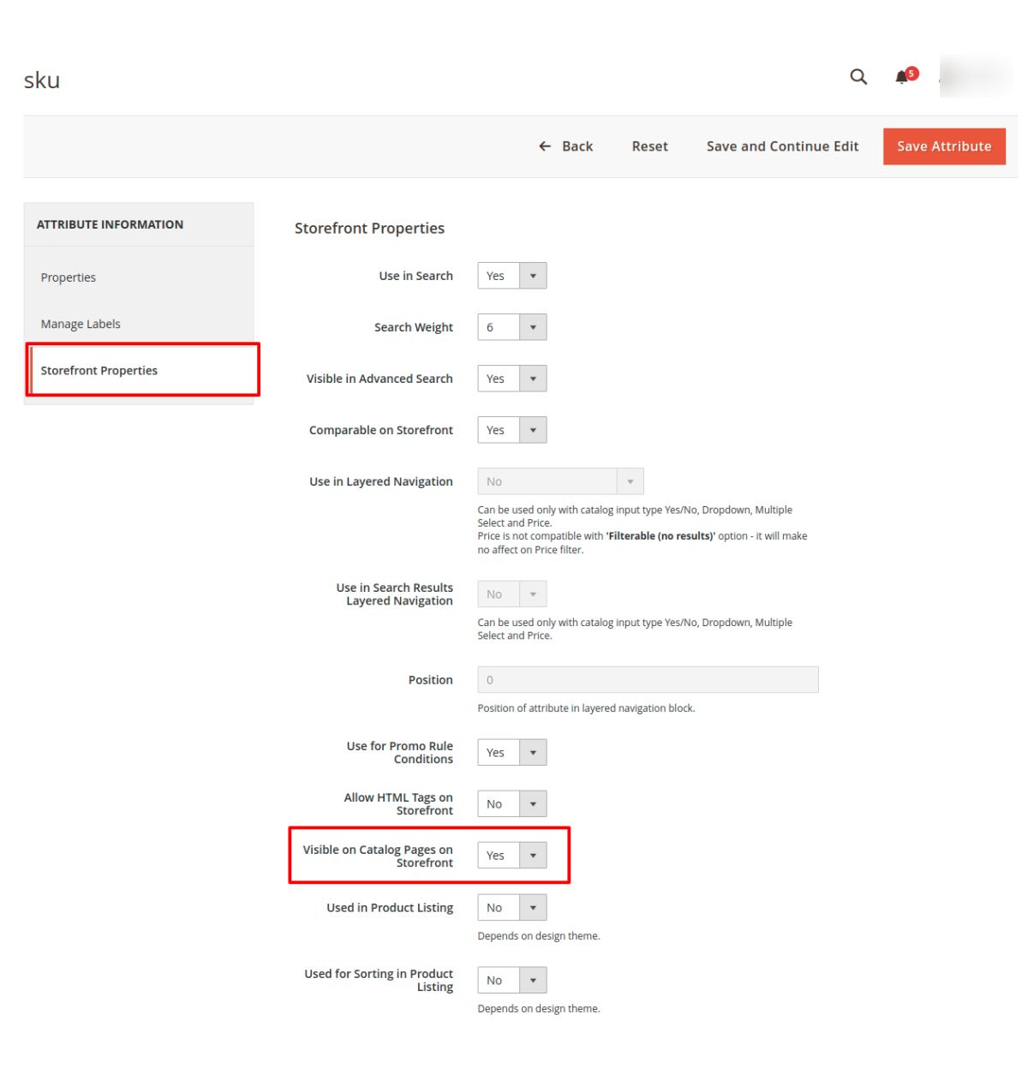This screenshot has width=1028, height=1080.
Task: Click the Use in Search label
Action: [x=415, y=276]
